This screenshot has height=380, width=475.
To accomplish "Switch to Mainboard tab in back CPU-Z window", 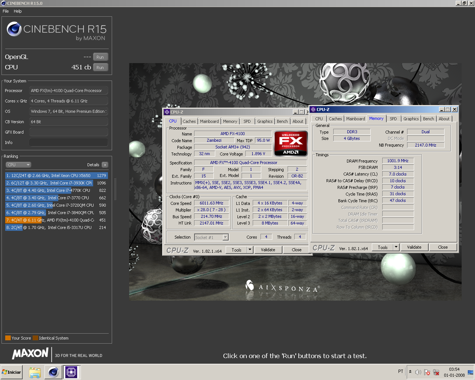I will pyautogui.click(x=209, y=121).
